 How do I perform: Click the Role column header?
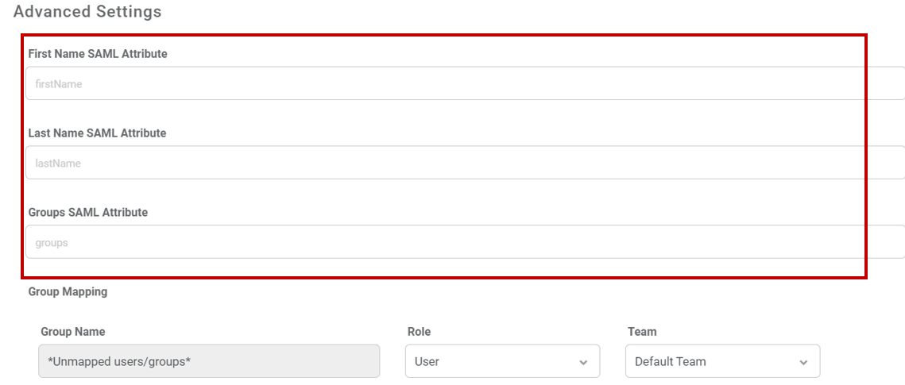[419, 332]
